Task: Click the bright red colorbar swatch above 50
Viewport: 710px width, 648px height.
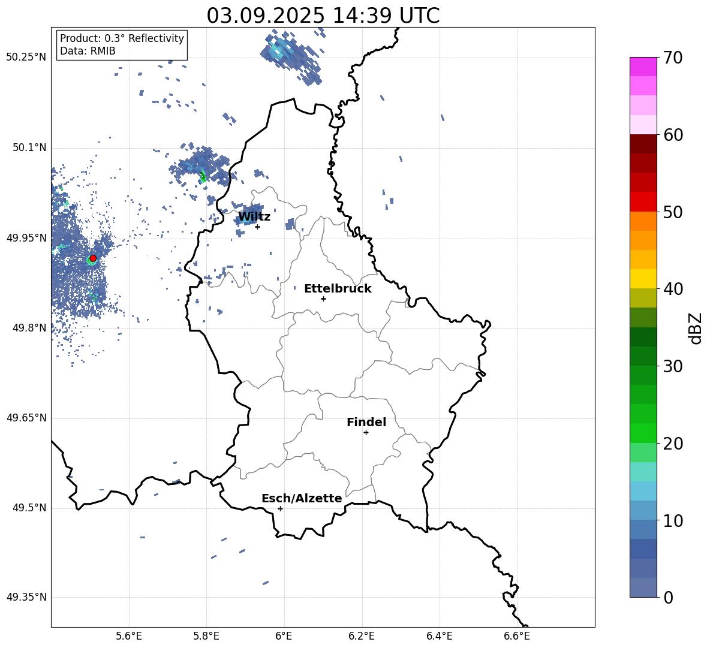Action: 643,202
